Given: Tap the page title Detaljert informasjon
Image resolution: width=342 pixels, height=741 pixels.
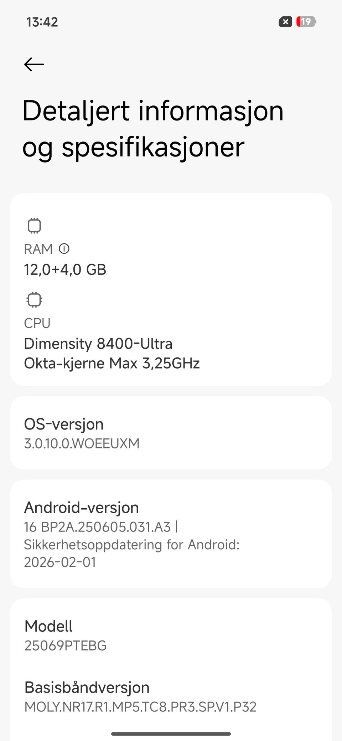Looking at the screenshot, I should (153, 111).
